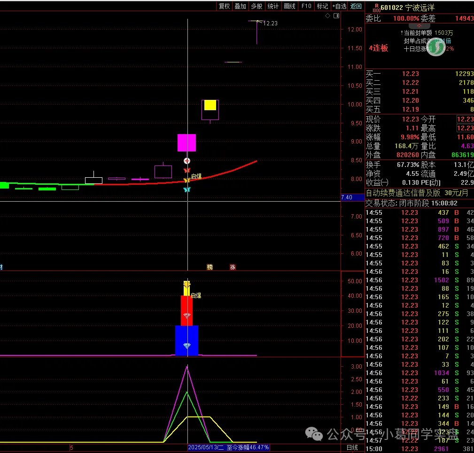
Task: Click the 涨 badge under the chart
Action: click(233, 267)
